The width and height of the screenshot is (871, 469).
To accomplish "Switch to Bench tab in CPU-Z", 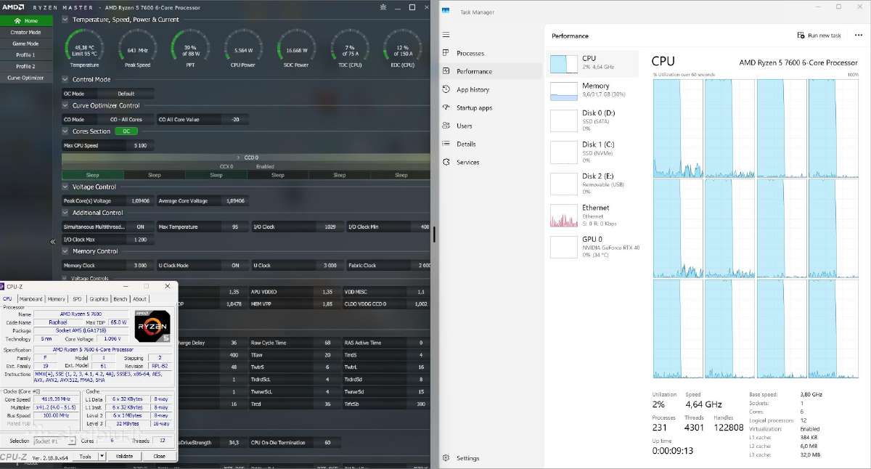I will coord(120,298).
